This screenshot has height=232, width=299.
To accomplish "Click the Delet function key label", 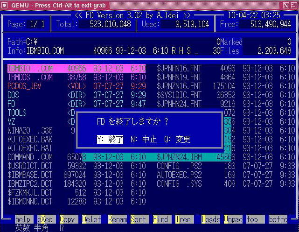I will click(x=91, y=219).
